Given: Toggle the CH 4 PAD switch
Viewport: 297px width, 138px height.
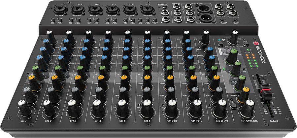Looking at the screenshot, I should click(x=108, y=19).
